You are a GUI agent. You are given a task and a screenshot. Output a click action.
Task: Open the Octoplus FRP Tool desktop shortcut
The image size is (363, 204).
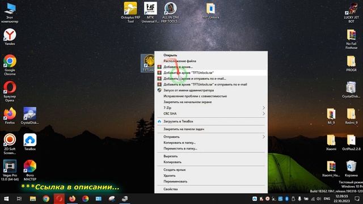(x=130, y=12)
